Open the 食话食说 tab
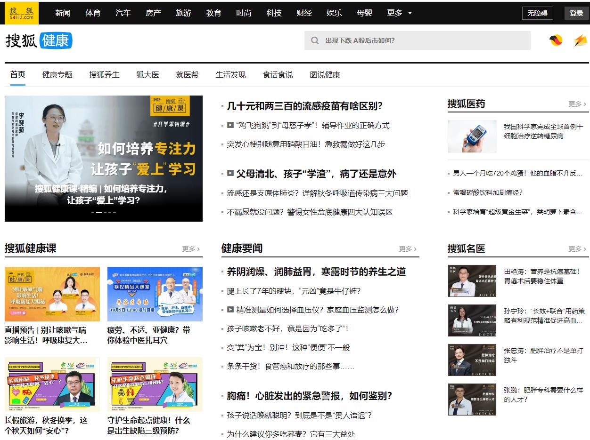The image size is (590, 440). 278,74
